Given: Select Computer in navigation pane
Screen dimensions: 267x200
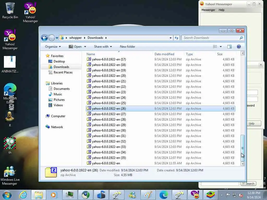Looking at the screenshot, I should (x=58, y=116).
